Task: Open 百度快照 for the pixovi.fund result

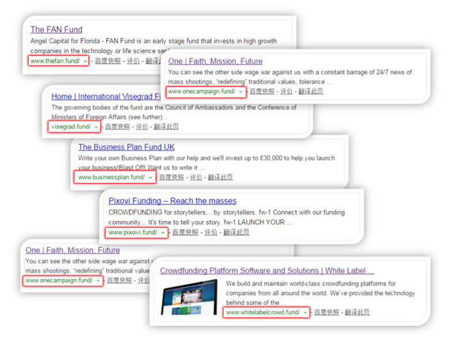Action: (x=185, y=232)
